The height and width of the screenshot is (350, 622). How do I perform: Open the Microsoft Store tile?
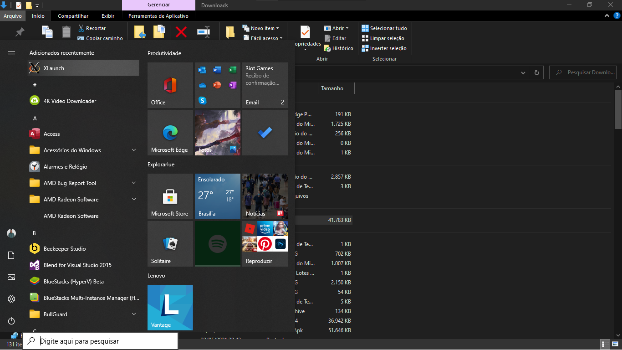[x=170, y=196]
